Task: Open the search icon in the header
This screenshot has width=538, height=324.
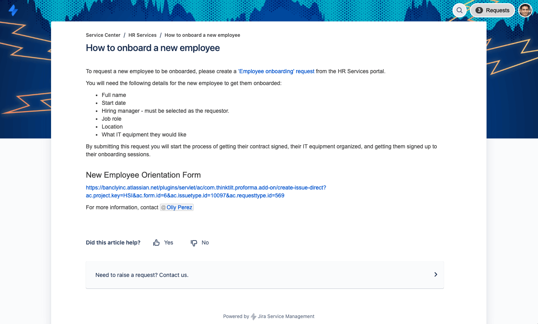Action: [x=459, y=10]
